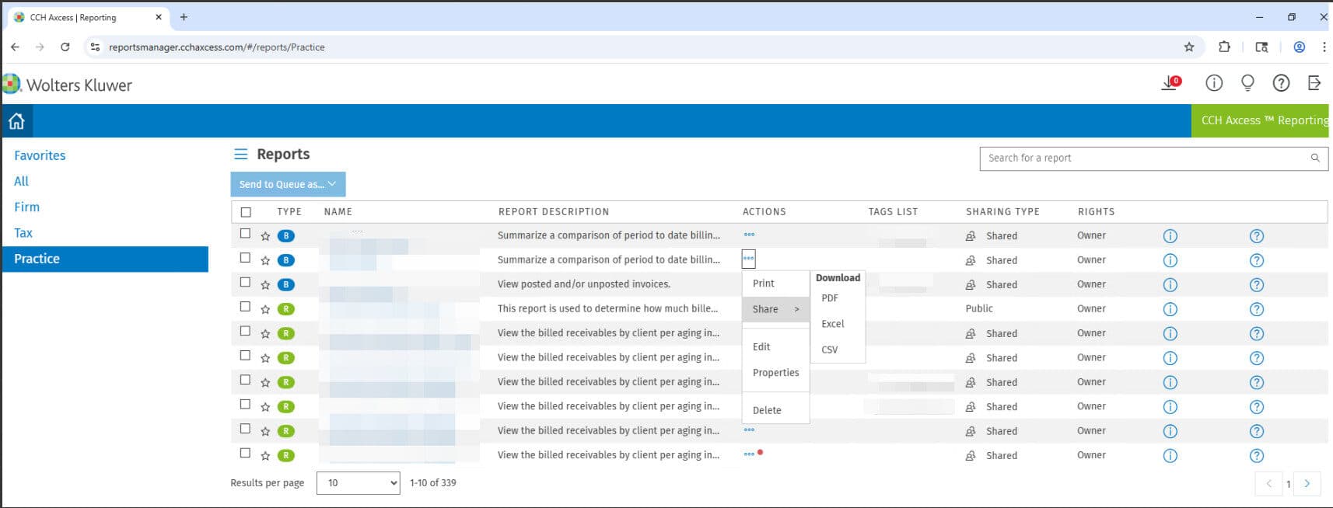Click the blue B type badge on invoices row
This screenshot has height=508, width=1333.
tap(286, 285)
